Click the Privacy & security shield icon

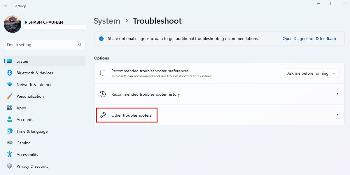pos(10,166)
